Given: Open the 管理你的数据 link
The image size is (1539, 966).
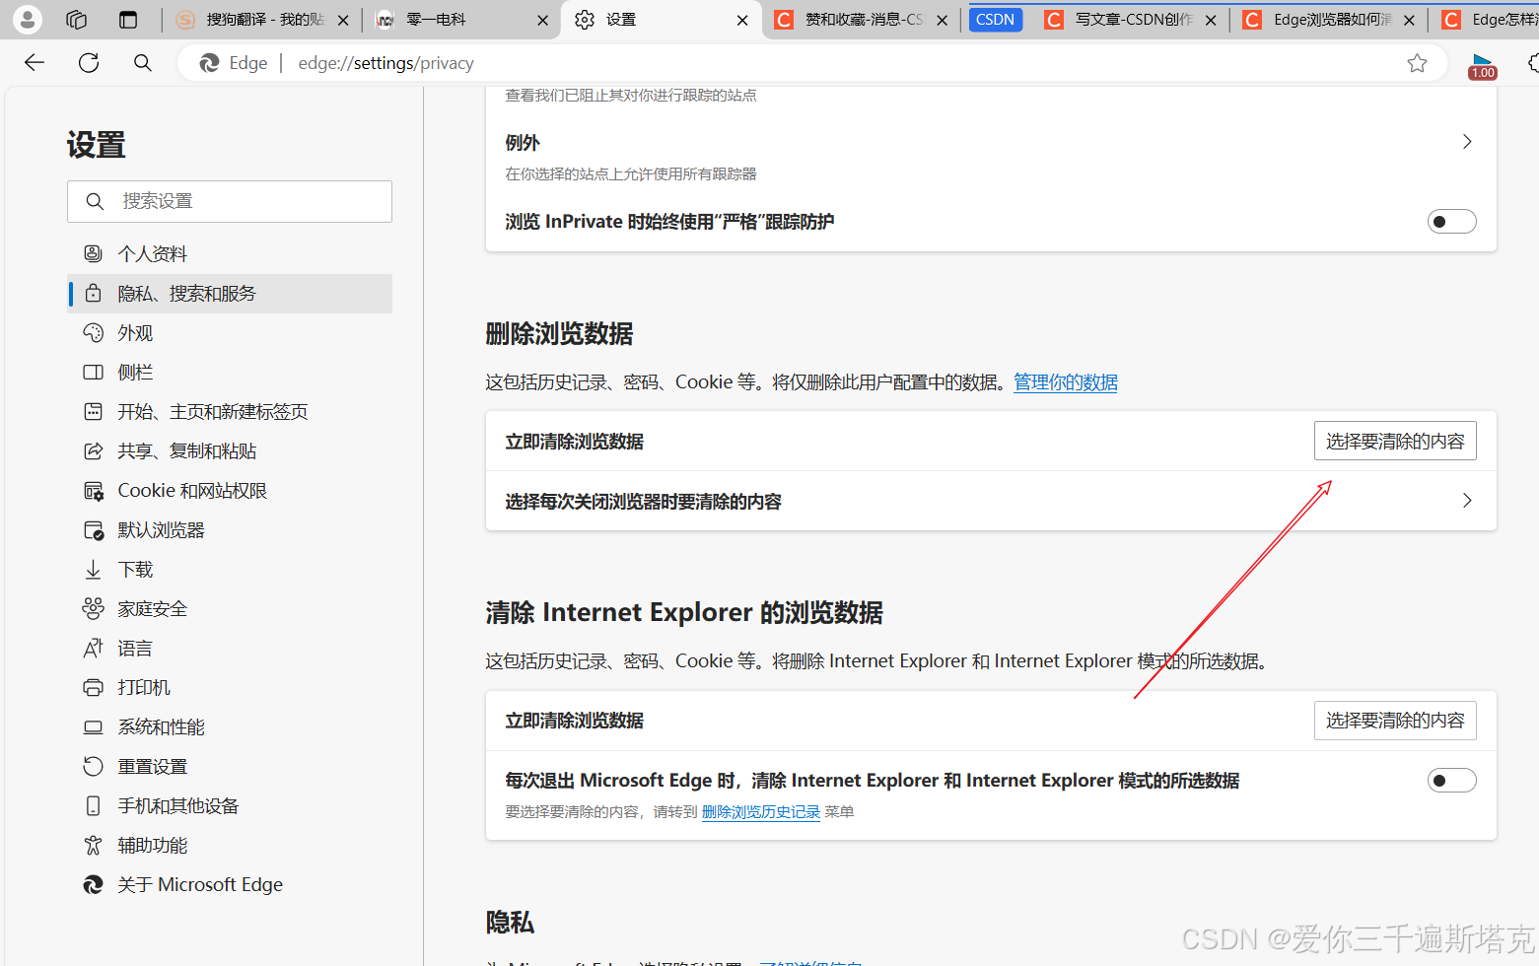Looking at the screenshot, I should [1066, 382].
